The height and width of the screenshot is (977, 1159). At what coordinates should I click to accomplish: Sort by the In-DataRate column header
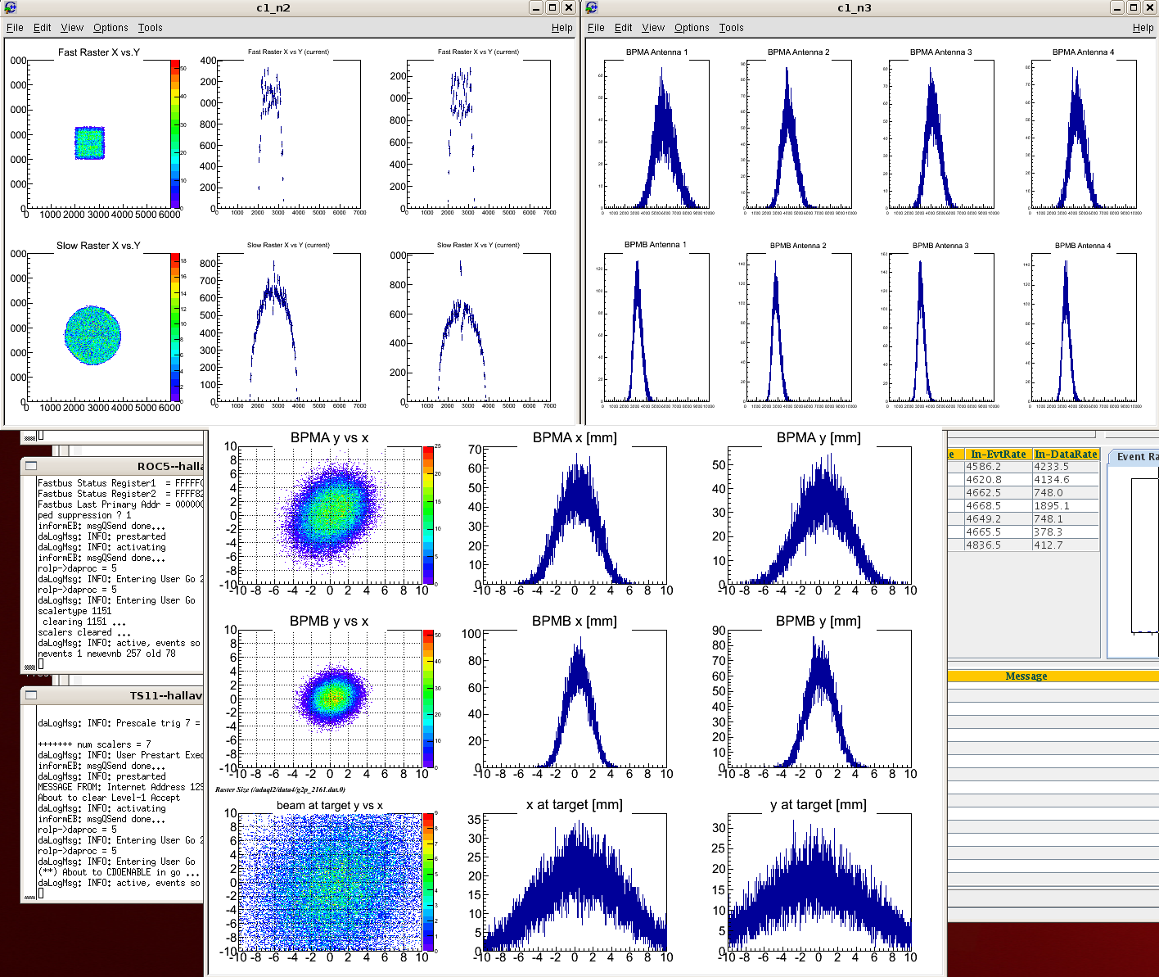[1066, 454]
